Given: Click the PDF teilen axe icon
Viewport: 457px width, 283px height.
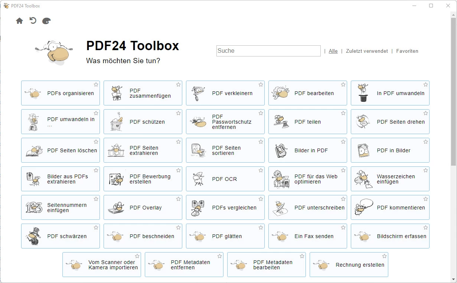Looking at the screenshot, I should (281, 121).
